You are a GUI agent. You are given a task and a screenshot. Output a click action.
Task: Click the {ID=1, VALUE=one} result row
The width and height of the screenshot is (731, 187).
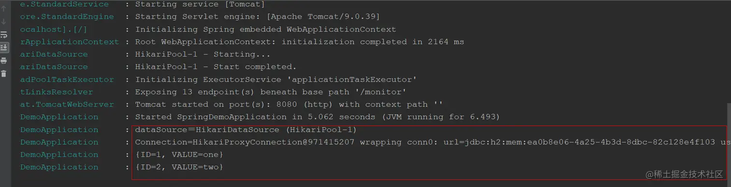pos(179,154)
